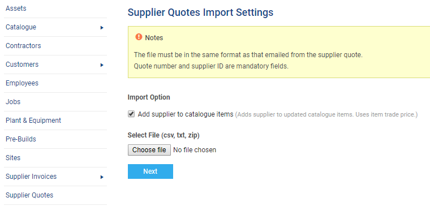
Task: Expand the Supplier Invoices submenu arrow
Action: 102,177
